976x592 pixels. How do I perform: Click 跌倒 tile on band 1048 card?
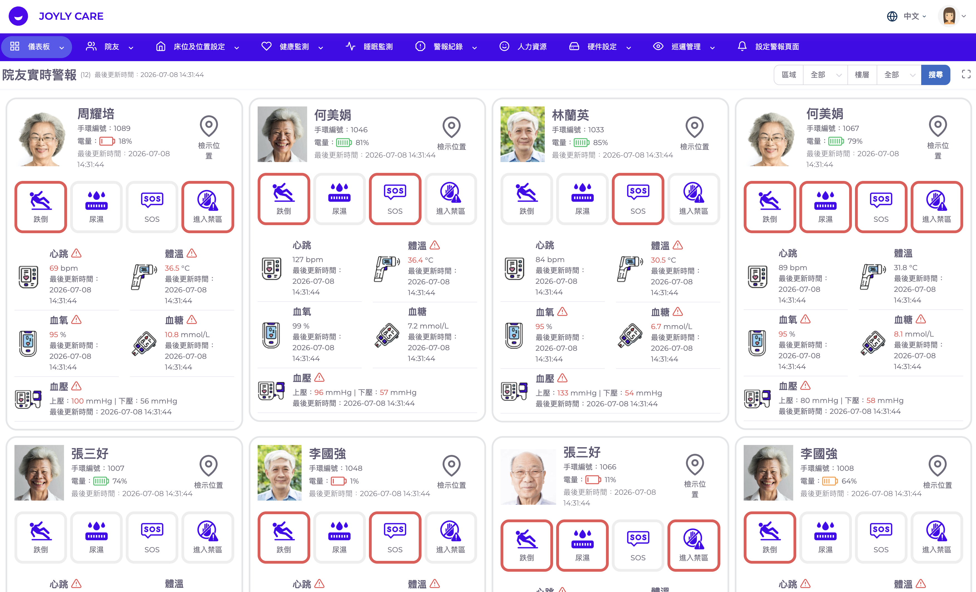pyautogui.click(x=284, y=538)
